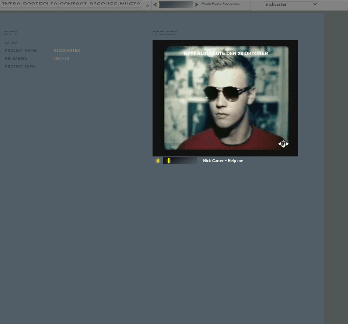Open the DISCUSS section

[103, 4]
